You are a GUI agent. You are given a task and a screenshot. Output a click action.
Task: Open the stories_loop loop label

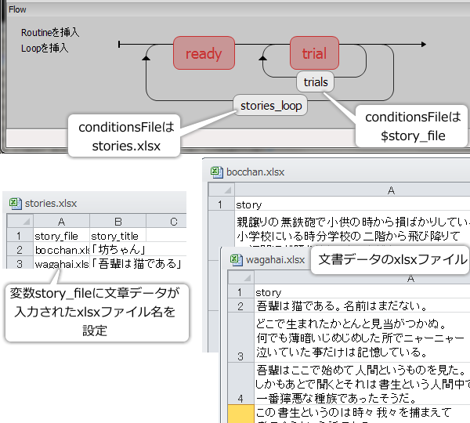click(271, 106)
